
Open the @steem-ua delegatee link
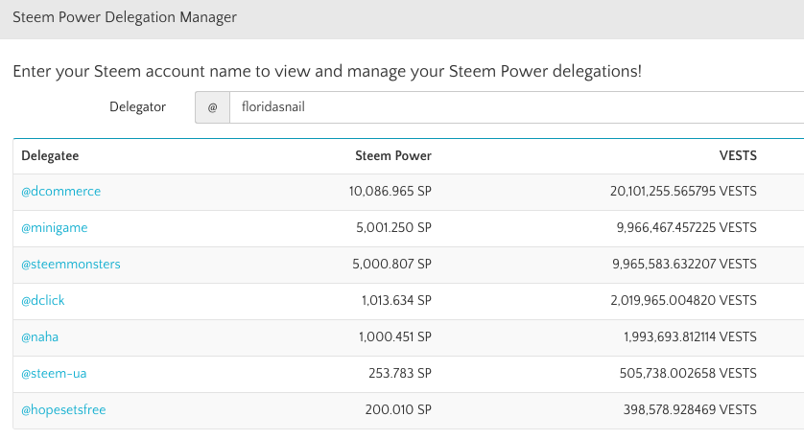[x=53, y=374]
